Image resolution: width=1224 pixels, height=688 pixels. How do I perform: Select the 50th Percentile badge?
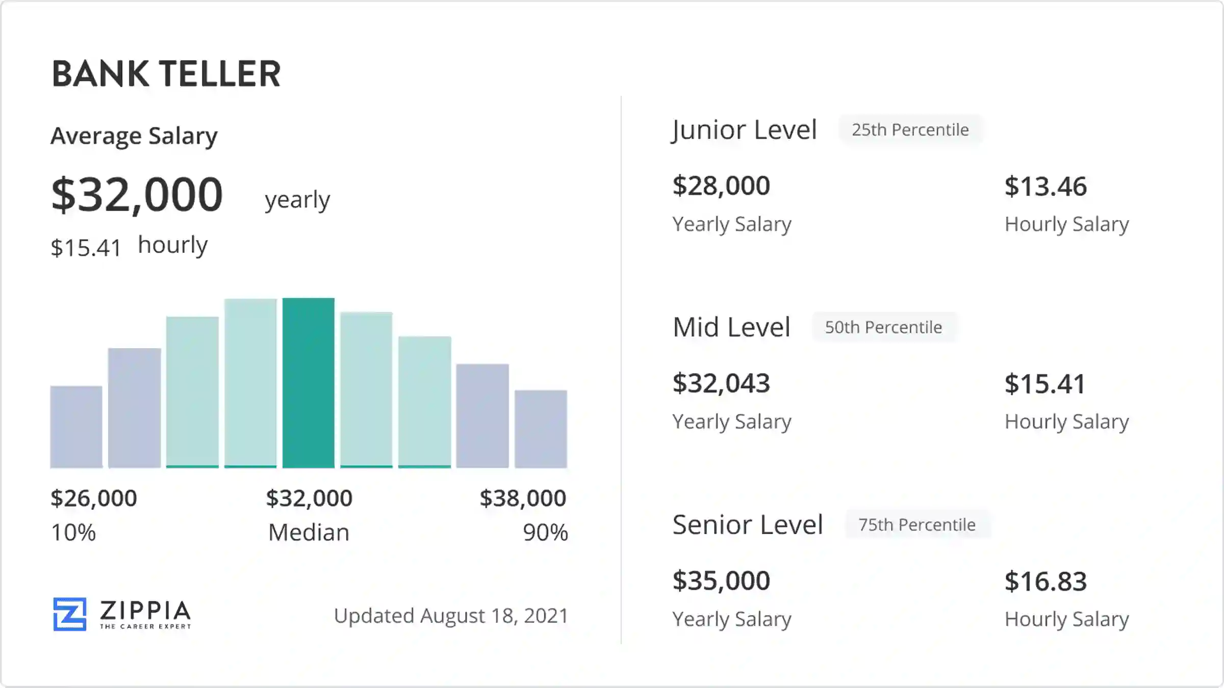point(883,327)
